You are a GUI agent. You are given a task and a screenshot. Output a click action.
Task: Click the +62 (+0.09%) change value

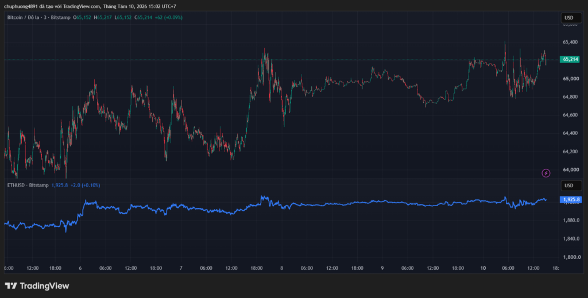[x=169, y=17]
